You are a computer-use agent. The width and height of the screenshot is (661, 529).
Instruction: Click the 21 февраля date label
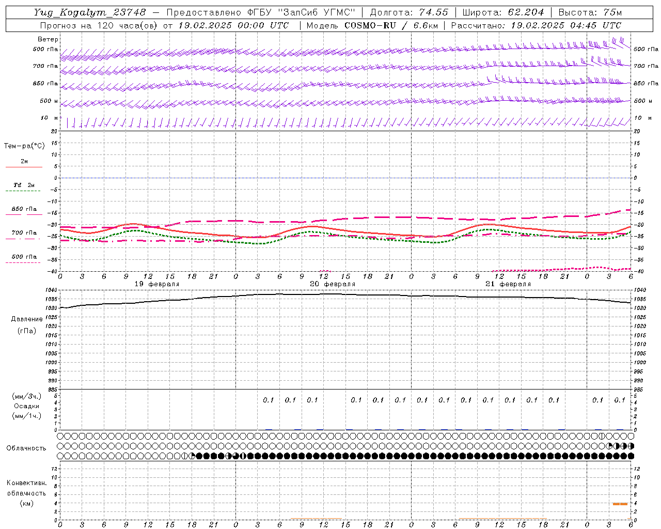click(508, 284)
